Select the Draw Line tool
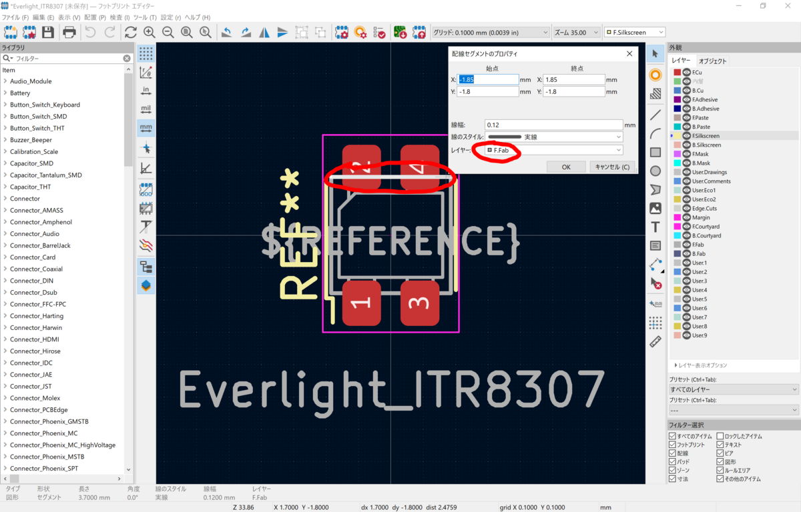The height and width of the screenshot is (512, 801). pyautogui.click(x=655, y=115)
